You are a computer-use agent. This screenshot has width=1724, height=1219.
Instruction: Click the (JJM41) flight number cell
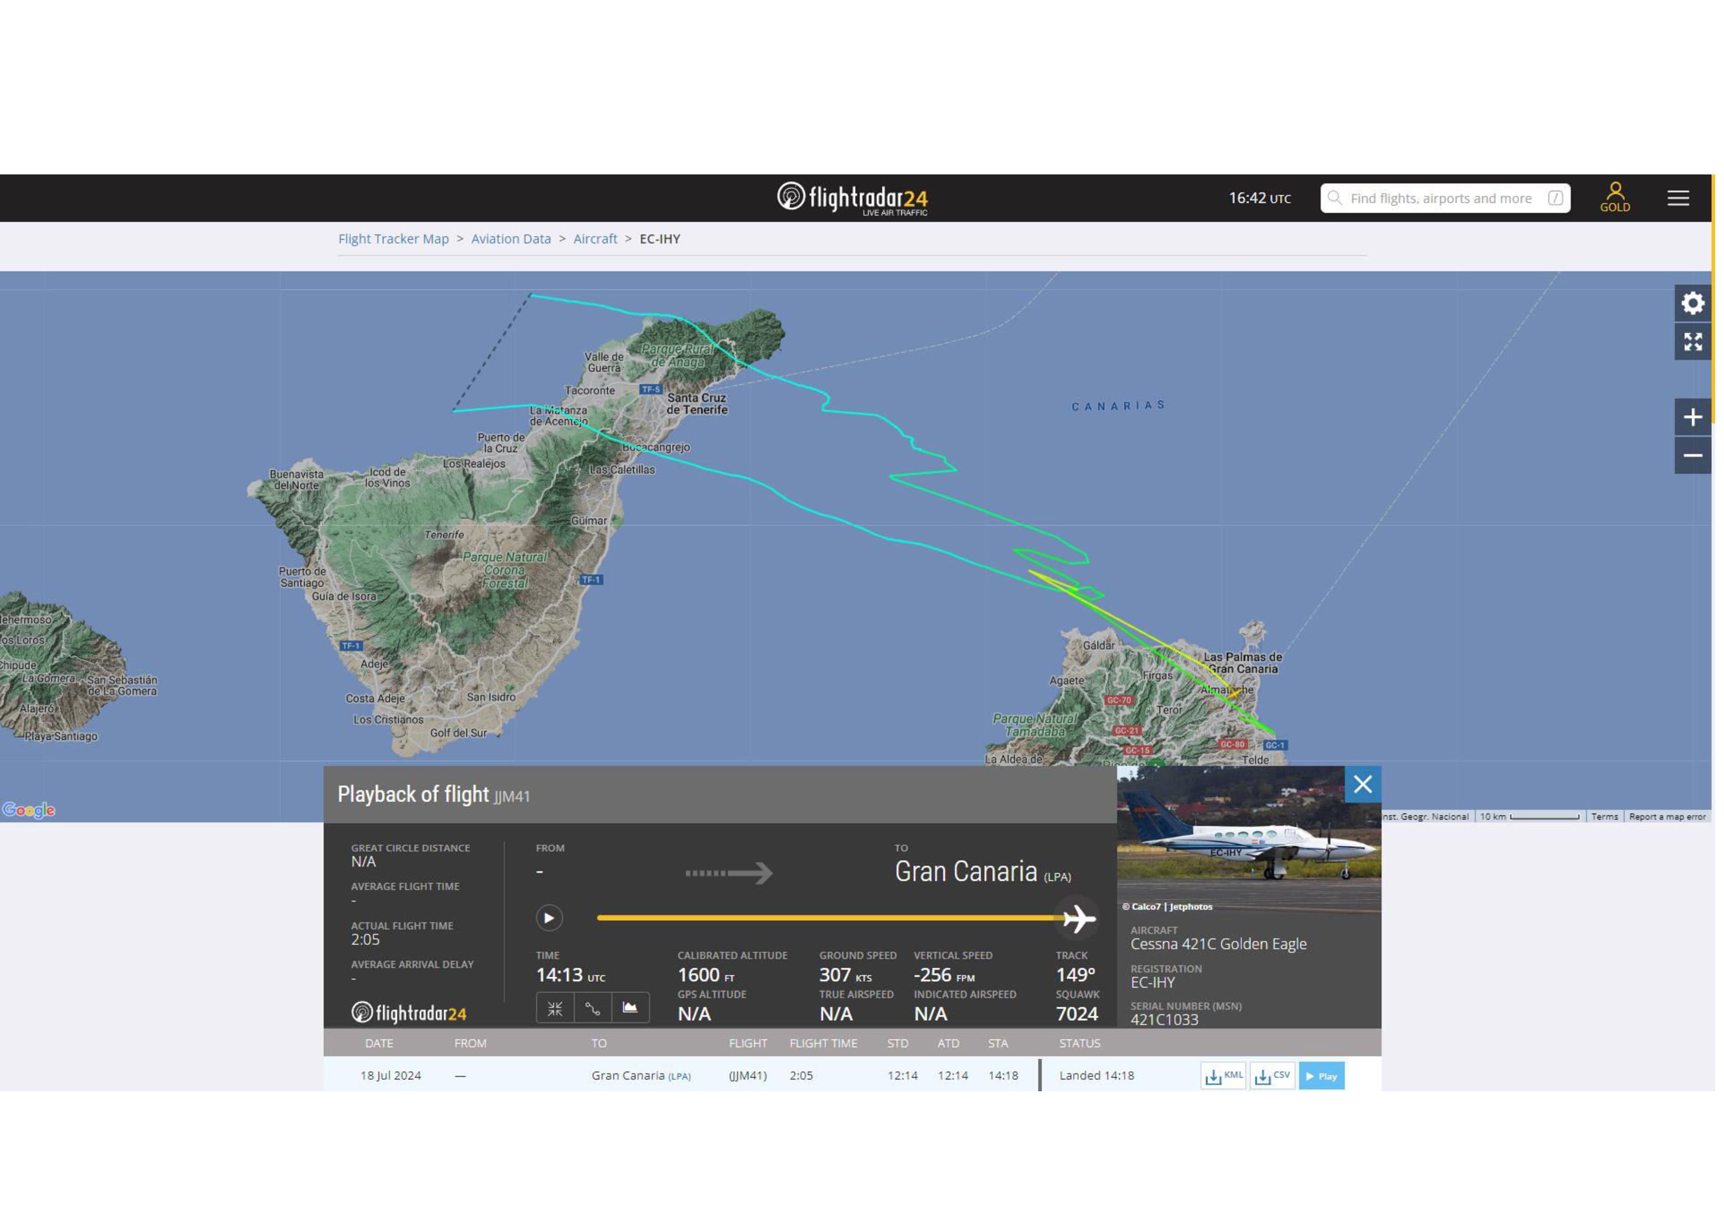tap(748, 1076)
